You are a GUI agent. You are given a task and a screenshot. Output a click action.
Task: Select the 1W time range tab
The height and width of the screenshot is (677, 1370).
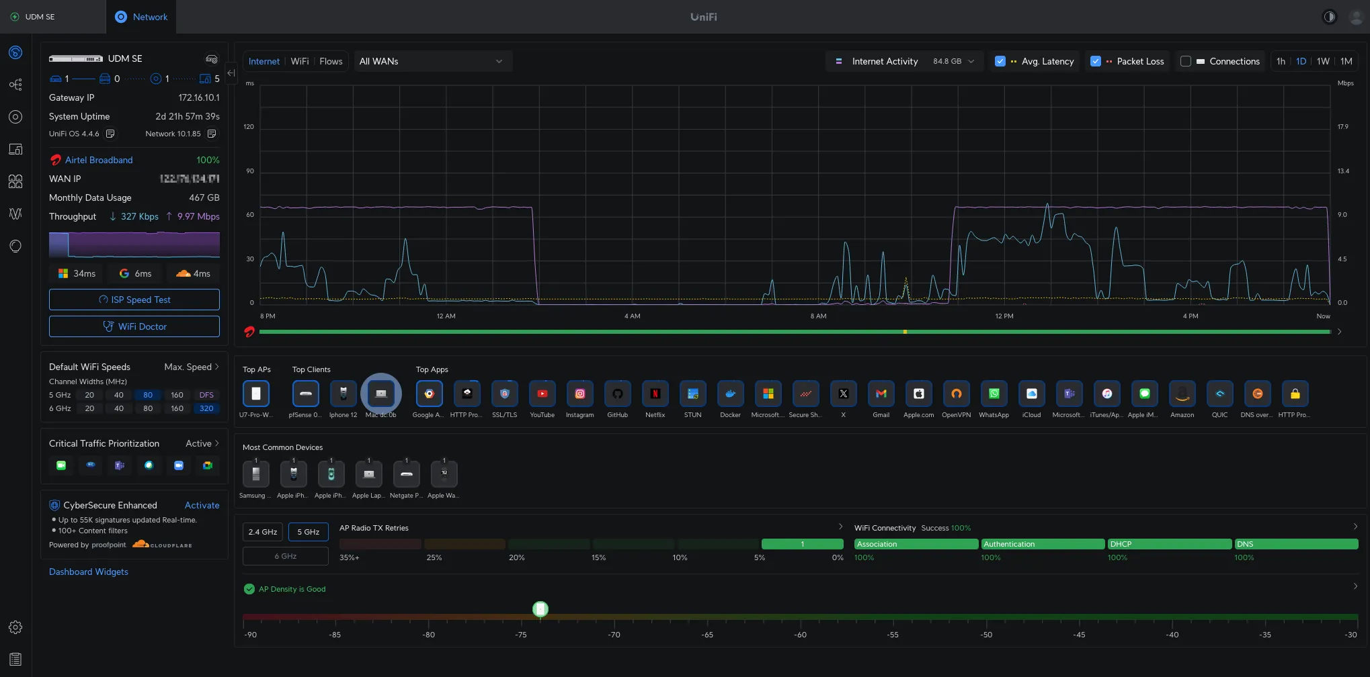coord(1323,61)
